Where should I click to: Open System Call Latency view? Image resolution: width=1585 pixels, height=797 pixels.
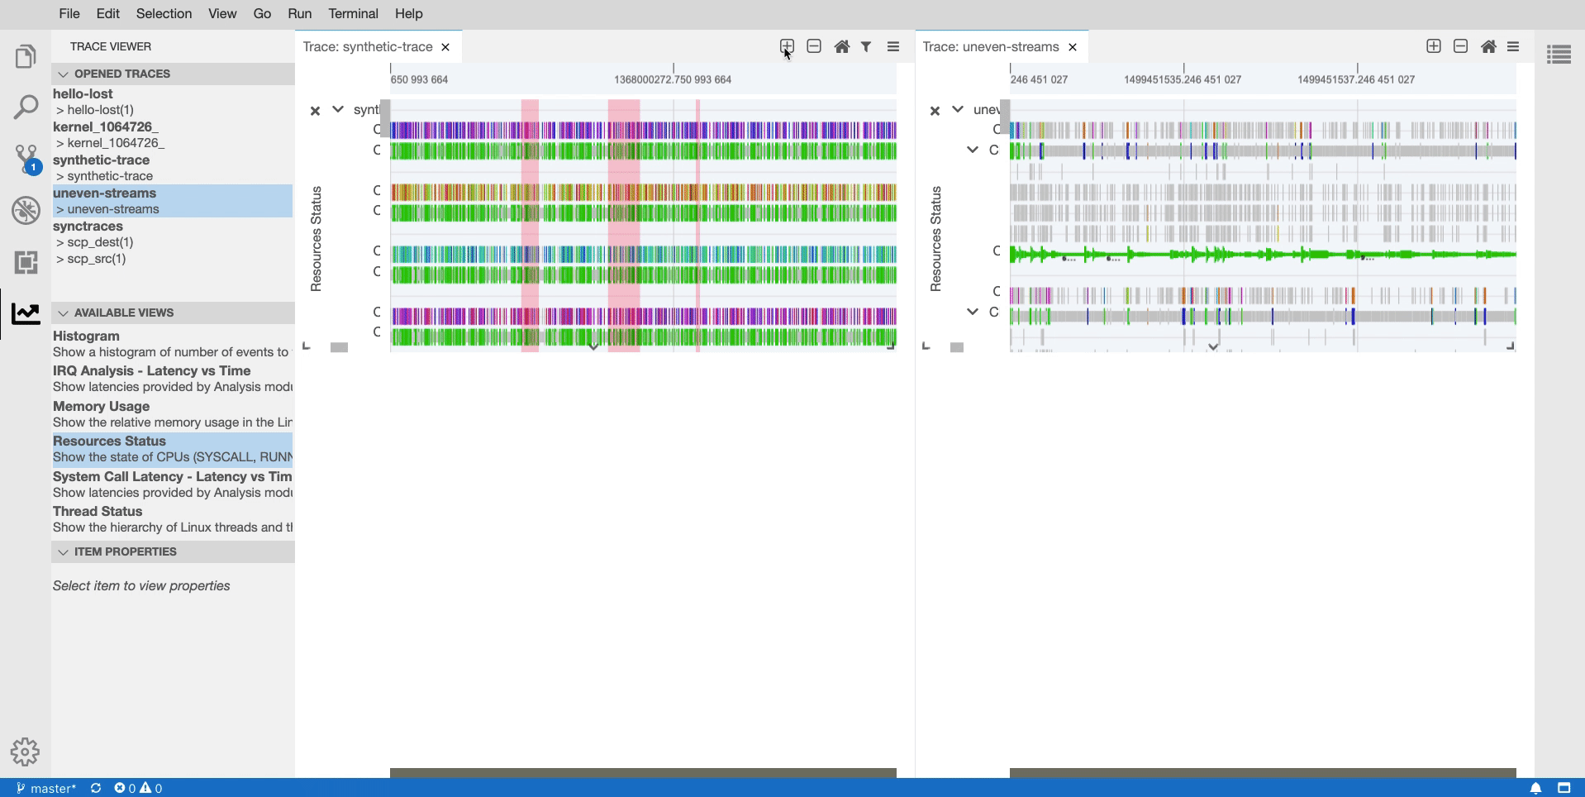(x=173, y=484)
